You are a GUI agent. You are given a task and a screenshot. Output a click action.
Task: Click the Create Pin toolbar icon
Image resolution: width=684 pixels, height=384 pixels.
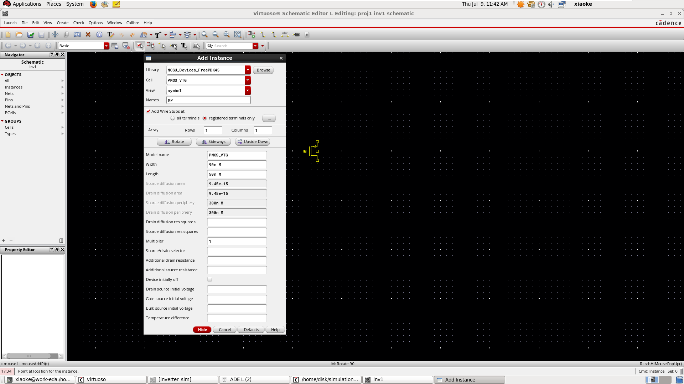[296, 34]
